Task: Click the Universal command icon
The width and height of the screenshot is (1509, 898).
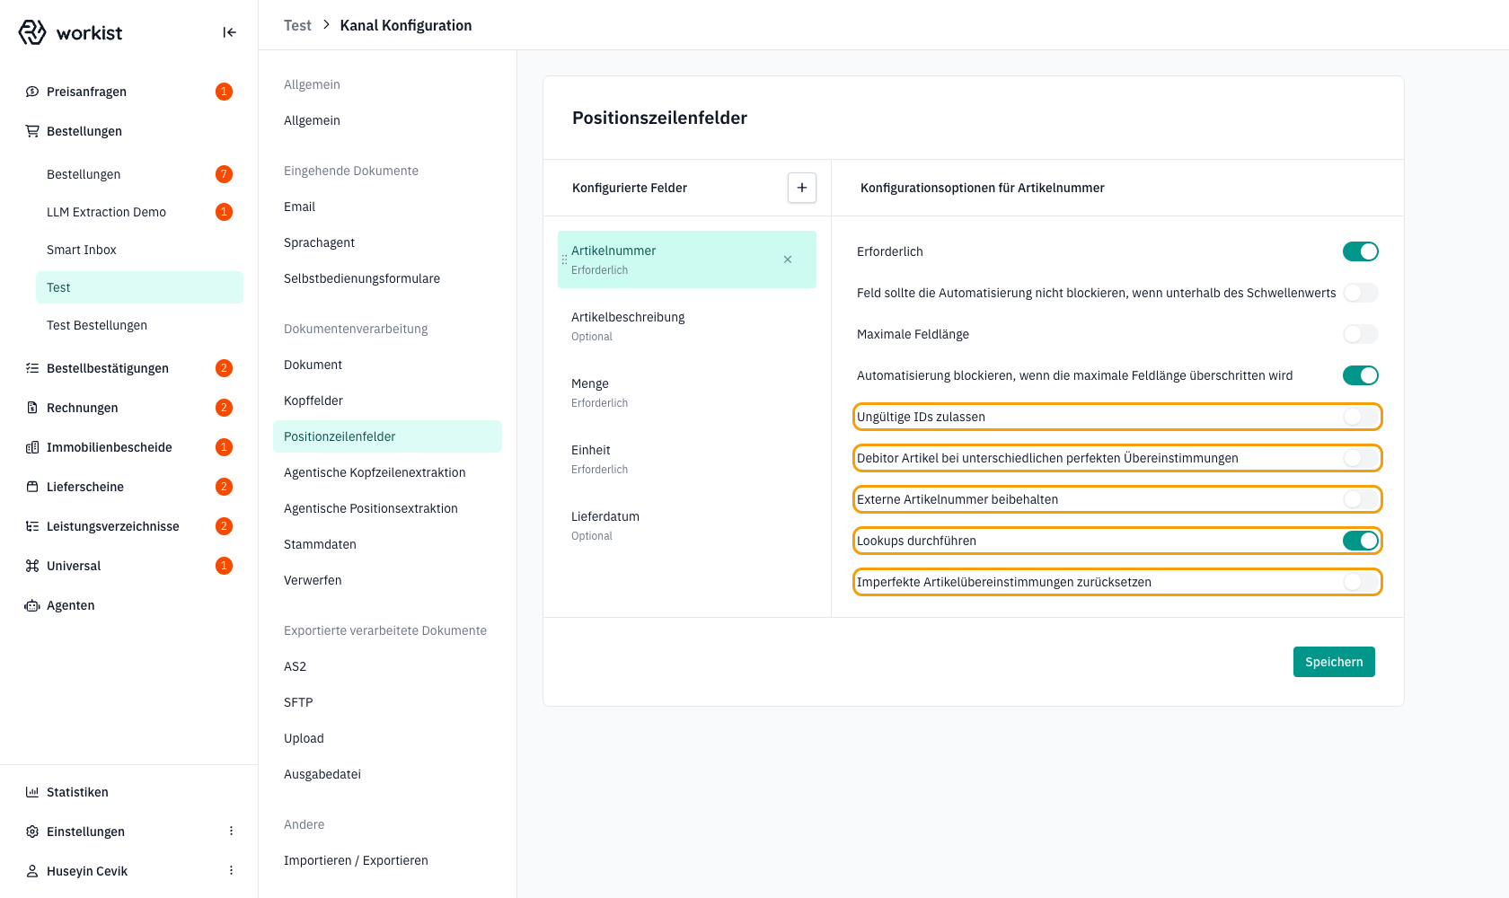Action: (x=32, y=566)
